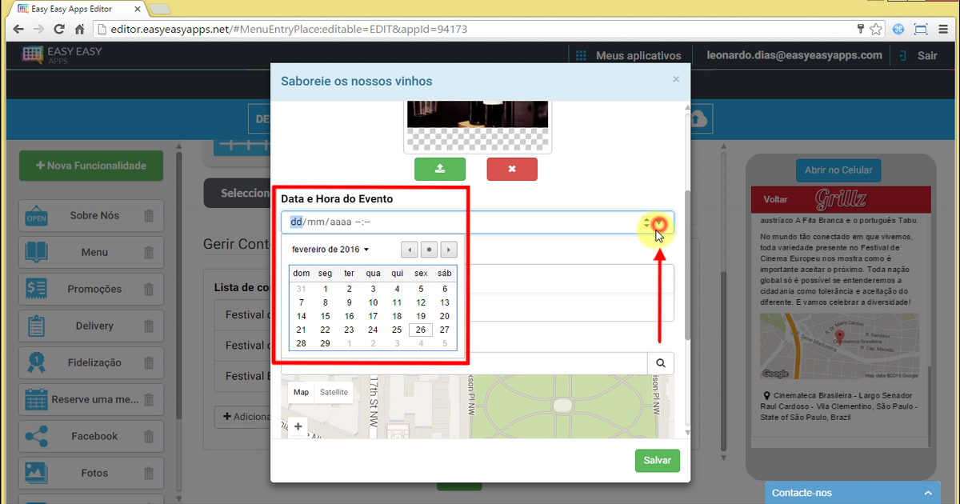Save changes with the "Salvar" button

657,461
